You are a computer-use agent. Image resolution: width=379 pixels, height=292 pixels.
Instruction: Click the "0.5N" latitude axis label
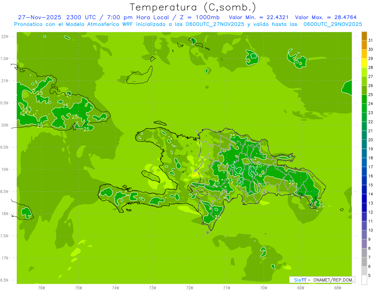click(4, 103)
